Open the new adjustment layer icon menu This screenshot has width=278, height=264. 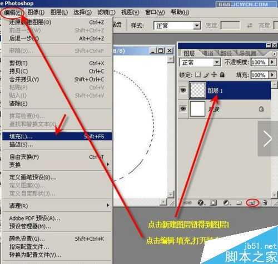pyautogui.click(x=226, y=203)
